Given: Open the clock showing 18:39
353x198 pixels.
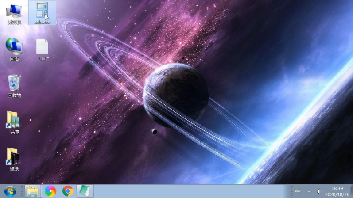Looking at the screenshot, I should tap(337, 188).
